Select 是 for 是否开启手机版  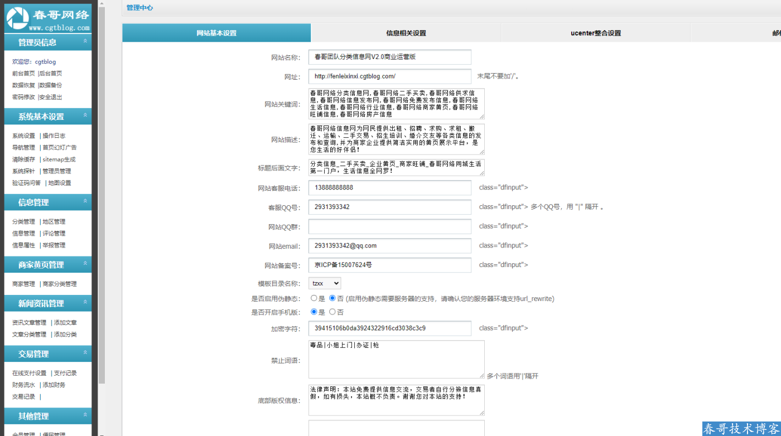point(314,312)
